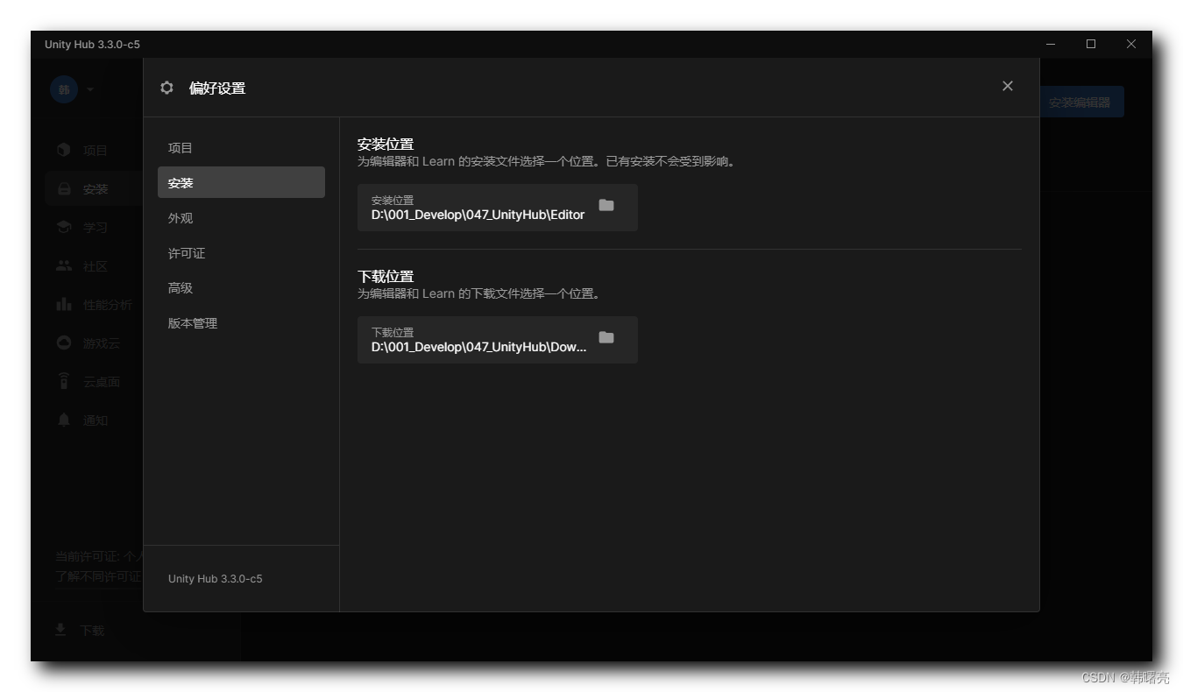Click the 安装编辑器 button
This screenshot has height=692, width=1183.
point(1080,102)
